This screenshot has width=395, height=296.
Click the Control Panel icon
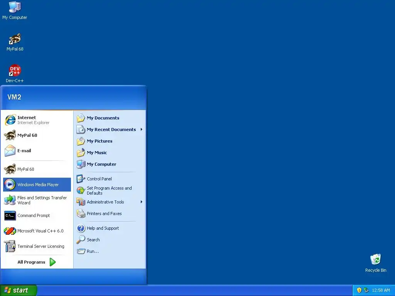81,179
